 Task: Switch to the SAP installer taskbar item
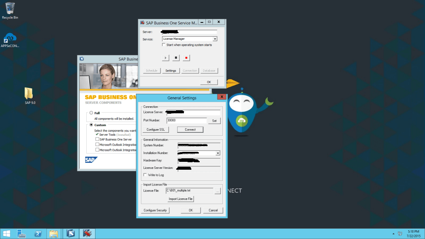[71, 234]
